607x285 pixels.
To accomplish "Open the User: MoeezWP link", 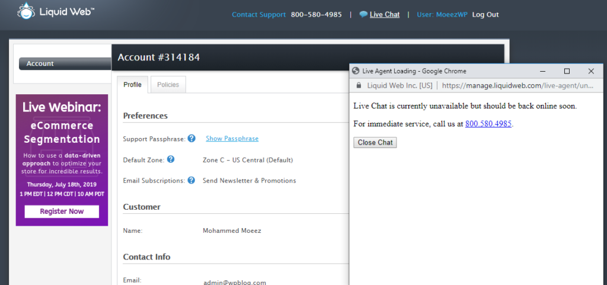I will 442,15.
